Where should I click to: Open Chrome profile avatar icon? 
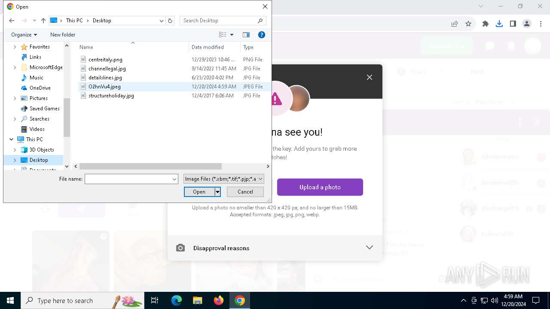(527, 24)
